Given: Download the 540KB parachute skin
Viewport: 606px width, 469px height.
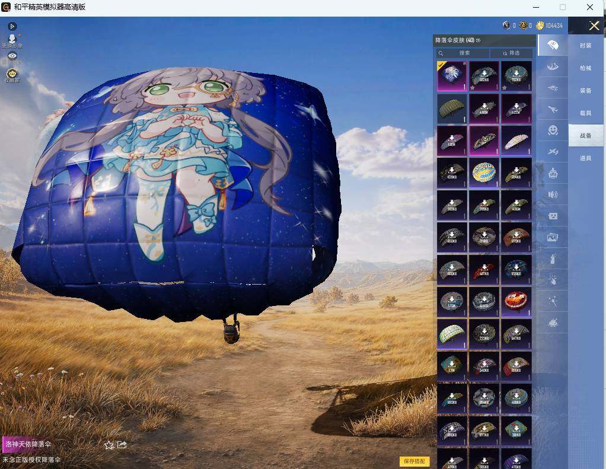Looking at the screenshot, I should (484, 366).
